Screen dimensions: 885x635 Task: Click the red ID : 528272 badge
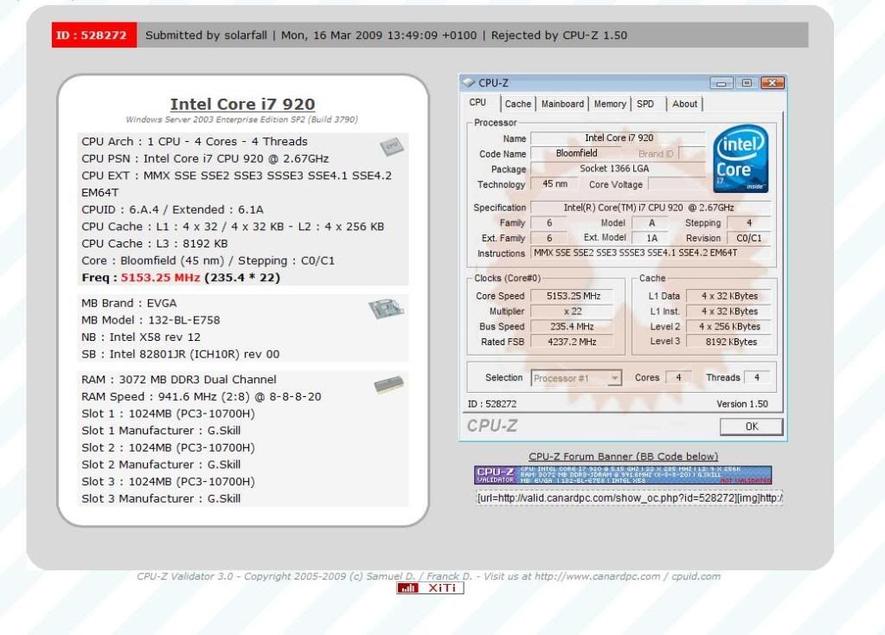93,35
